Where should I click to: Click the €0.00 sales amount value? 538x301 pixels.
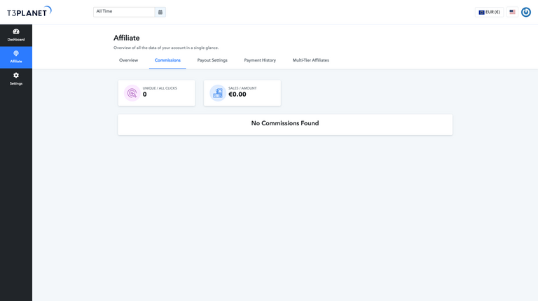click(x=237, y=94)
